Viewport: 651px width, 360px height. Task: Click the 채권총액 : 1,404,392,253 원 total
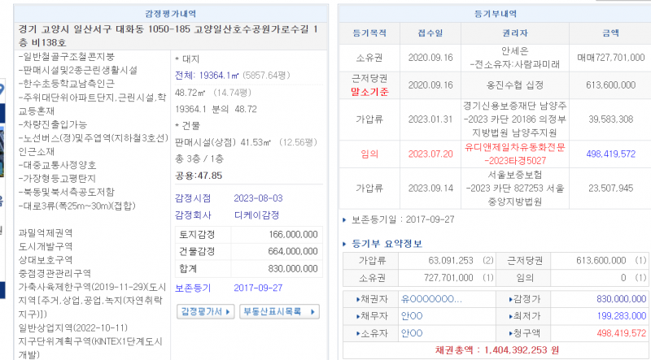497,350
